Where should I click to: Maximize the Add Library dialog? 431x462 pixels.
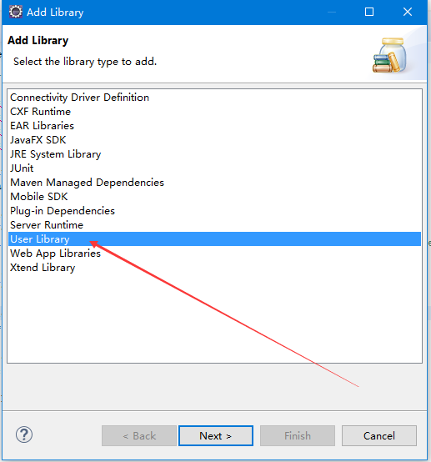point(369,12)
